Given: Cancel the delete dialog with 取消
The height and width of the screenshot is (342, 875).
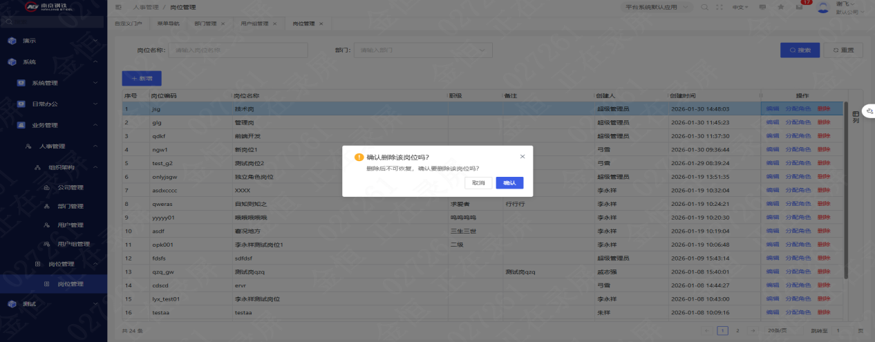Looking at the screenshot, I should point(478,183).
